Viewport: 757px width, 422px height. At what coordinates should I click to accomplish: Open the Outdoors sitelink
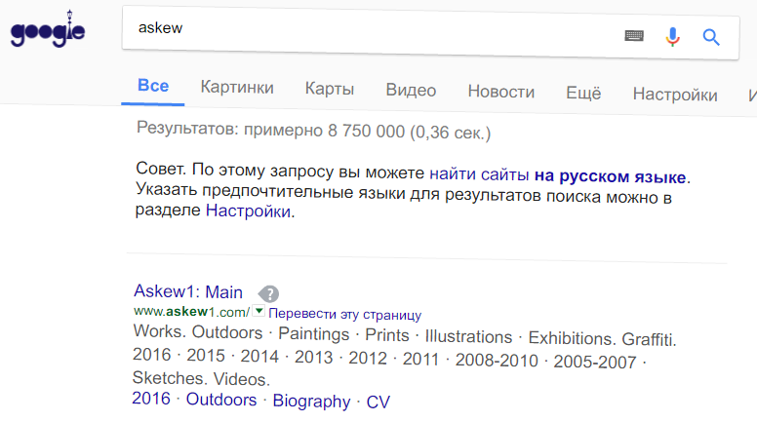click(221, 400)
